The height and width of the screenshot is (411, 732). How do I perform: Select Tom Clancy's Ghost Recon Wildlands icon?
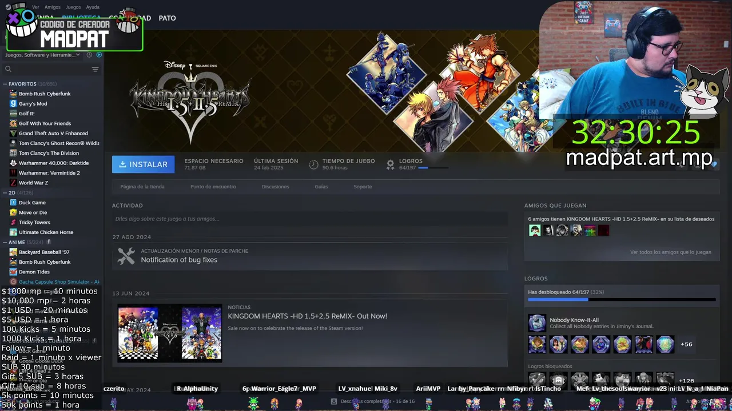pyautogui.click(x=13, y=143)
